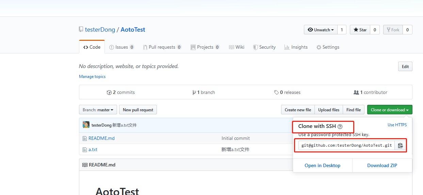Open the Unwatch dropdown
The image size is (423, 195).
point(321,30)
